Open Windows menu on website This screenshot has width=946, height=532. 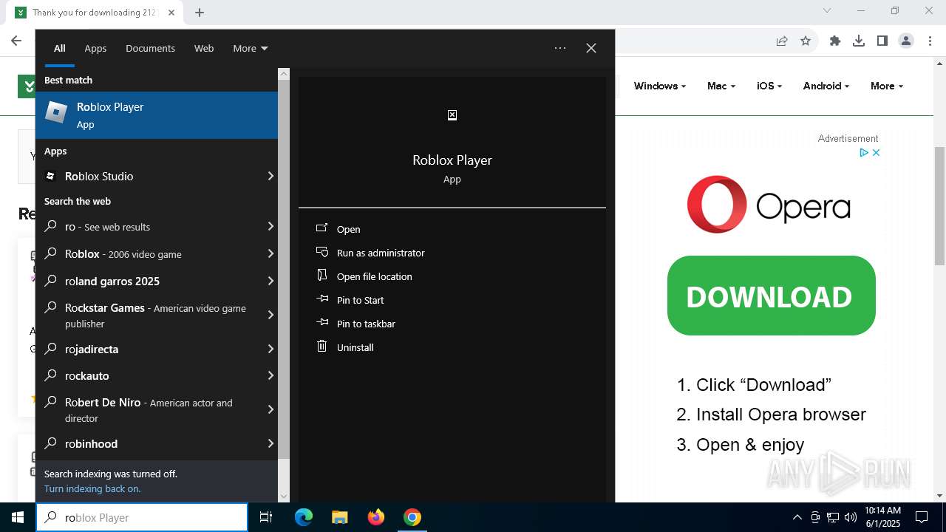tap(659, 86)
